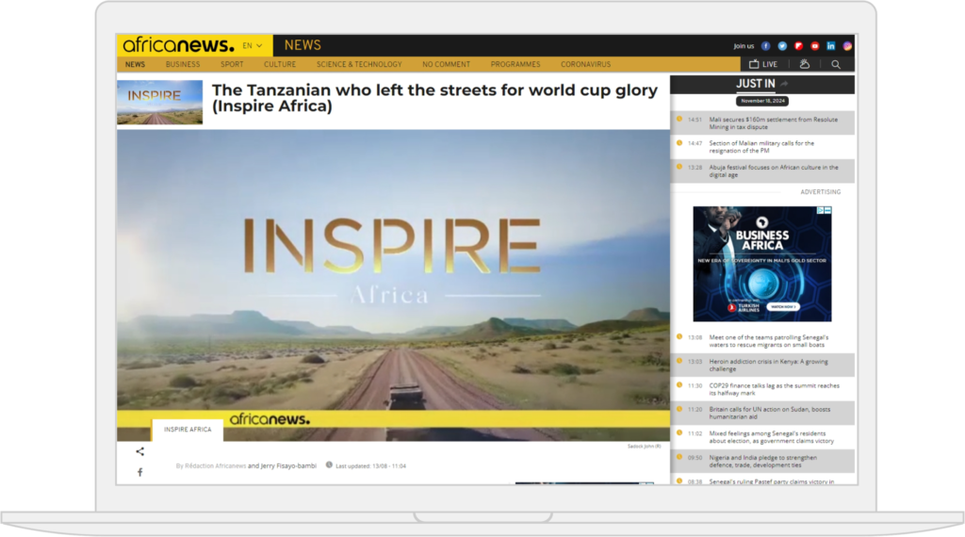Viewport: 965px width, 537px height.
Task: Click Jerry Fisayo-bambi author name
Action: click(x=288, y=465)
